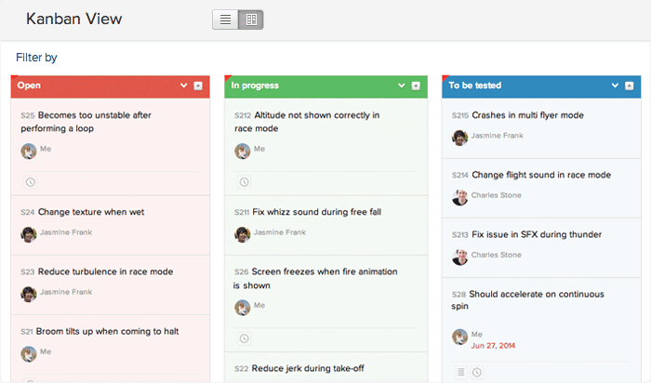Expand the To be tested column chevron
The height and width of the screenshot is (383, 651).
616,86
